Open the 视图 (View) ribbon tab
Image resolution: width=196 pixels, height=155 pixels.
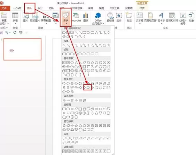101,8
